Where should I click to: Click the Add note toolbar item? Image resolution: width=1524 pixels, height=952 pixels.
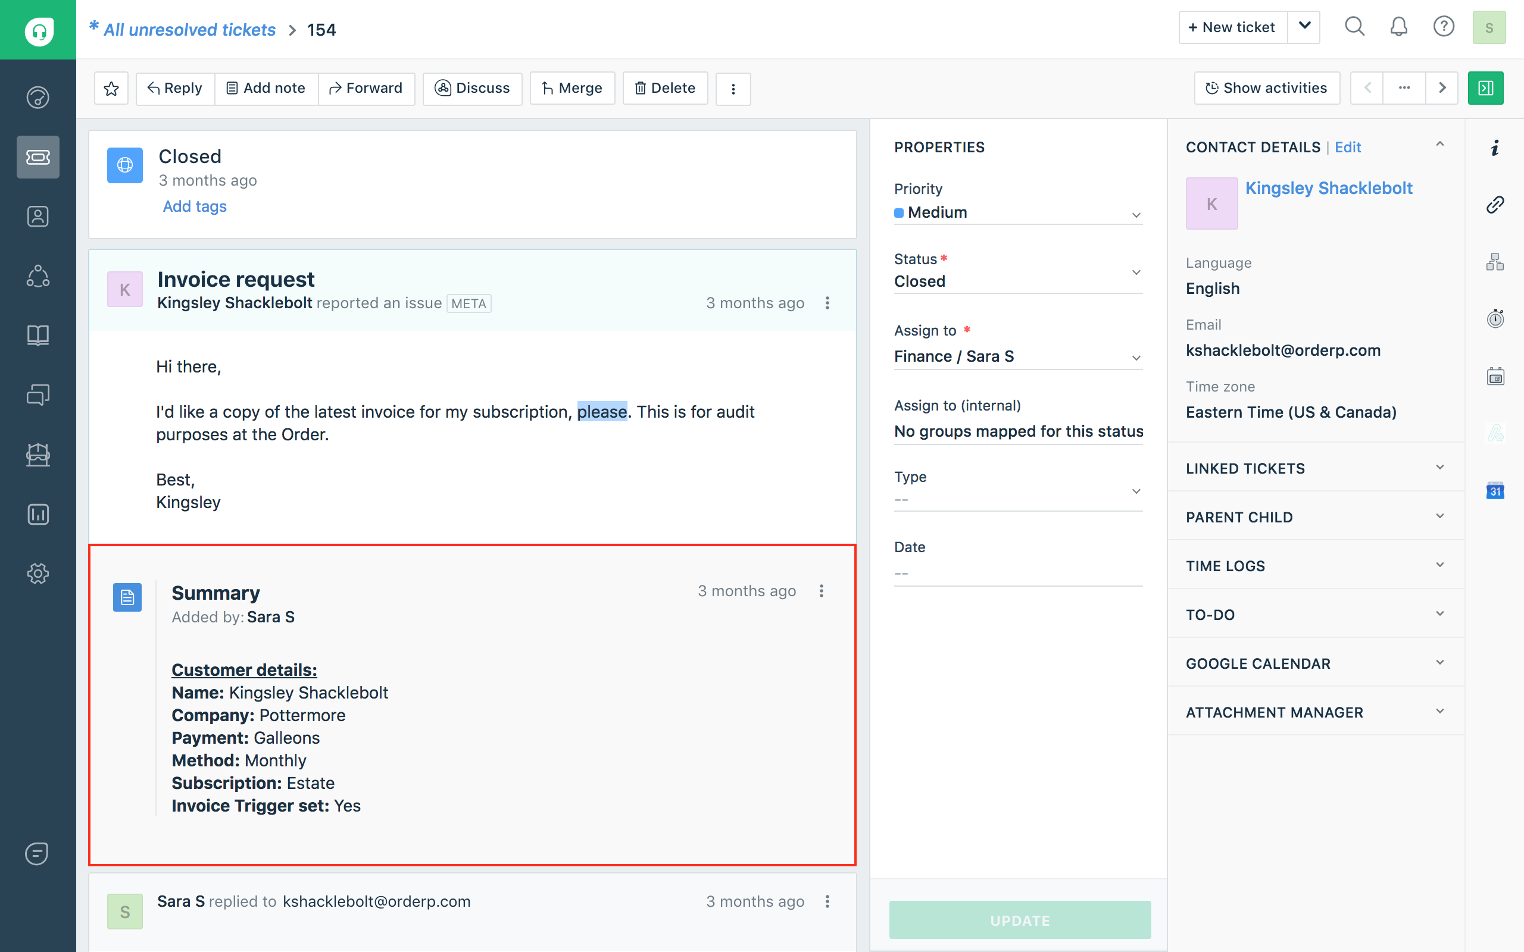(266, 88)
